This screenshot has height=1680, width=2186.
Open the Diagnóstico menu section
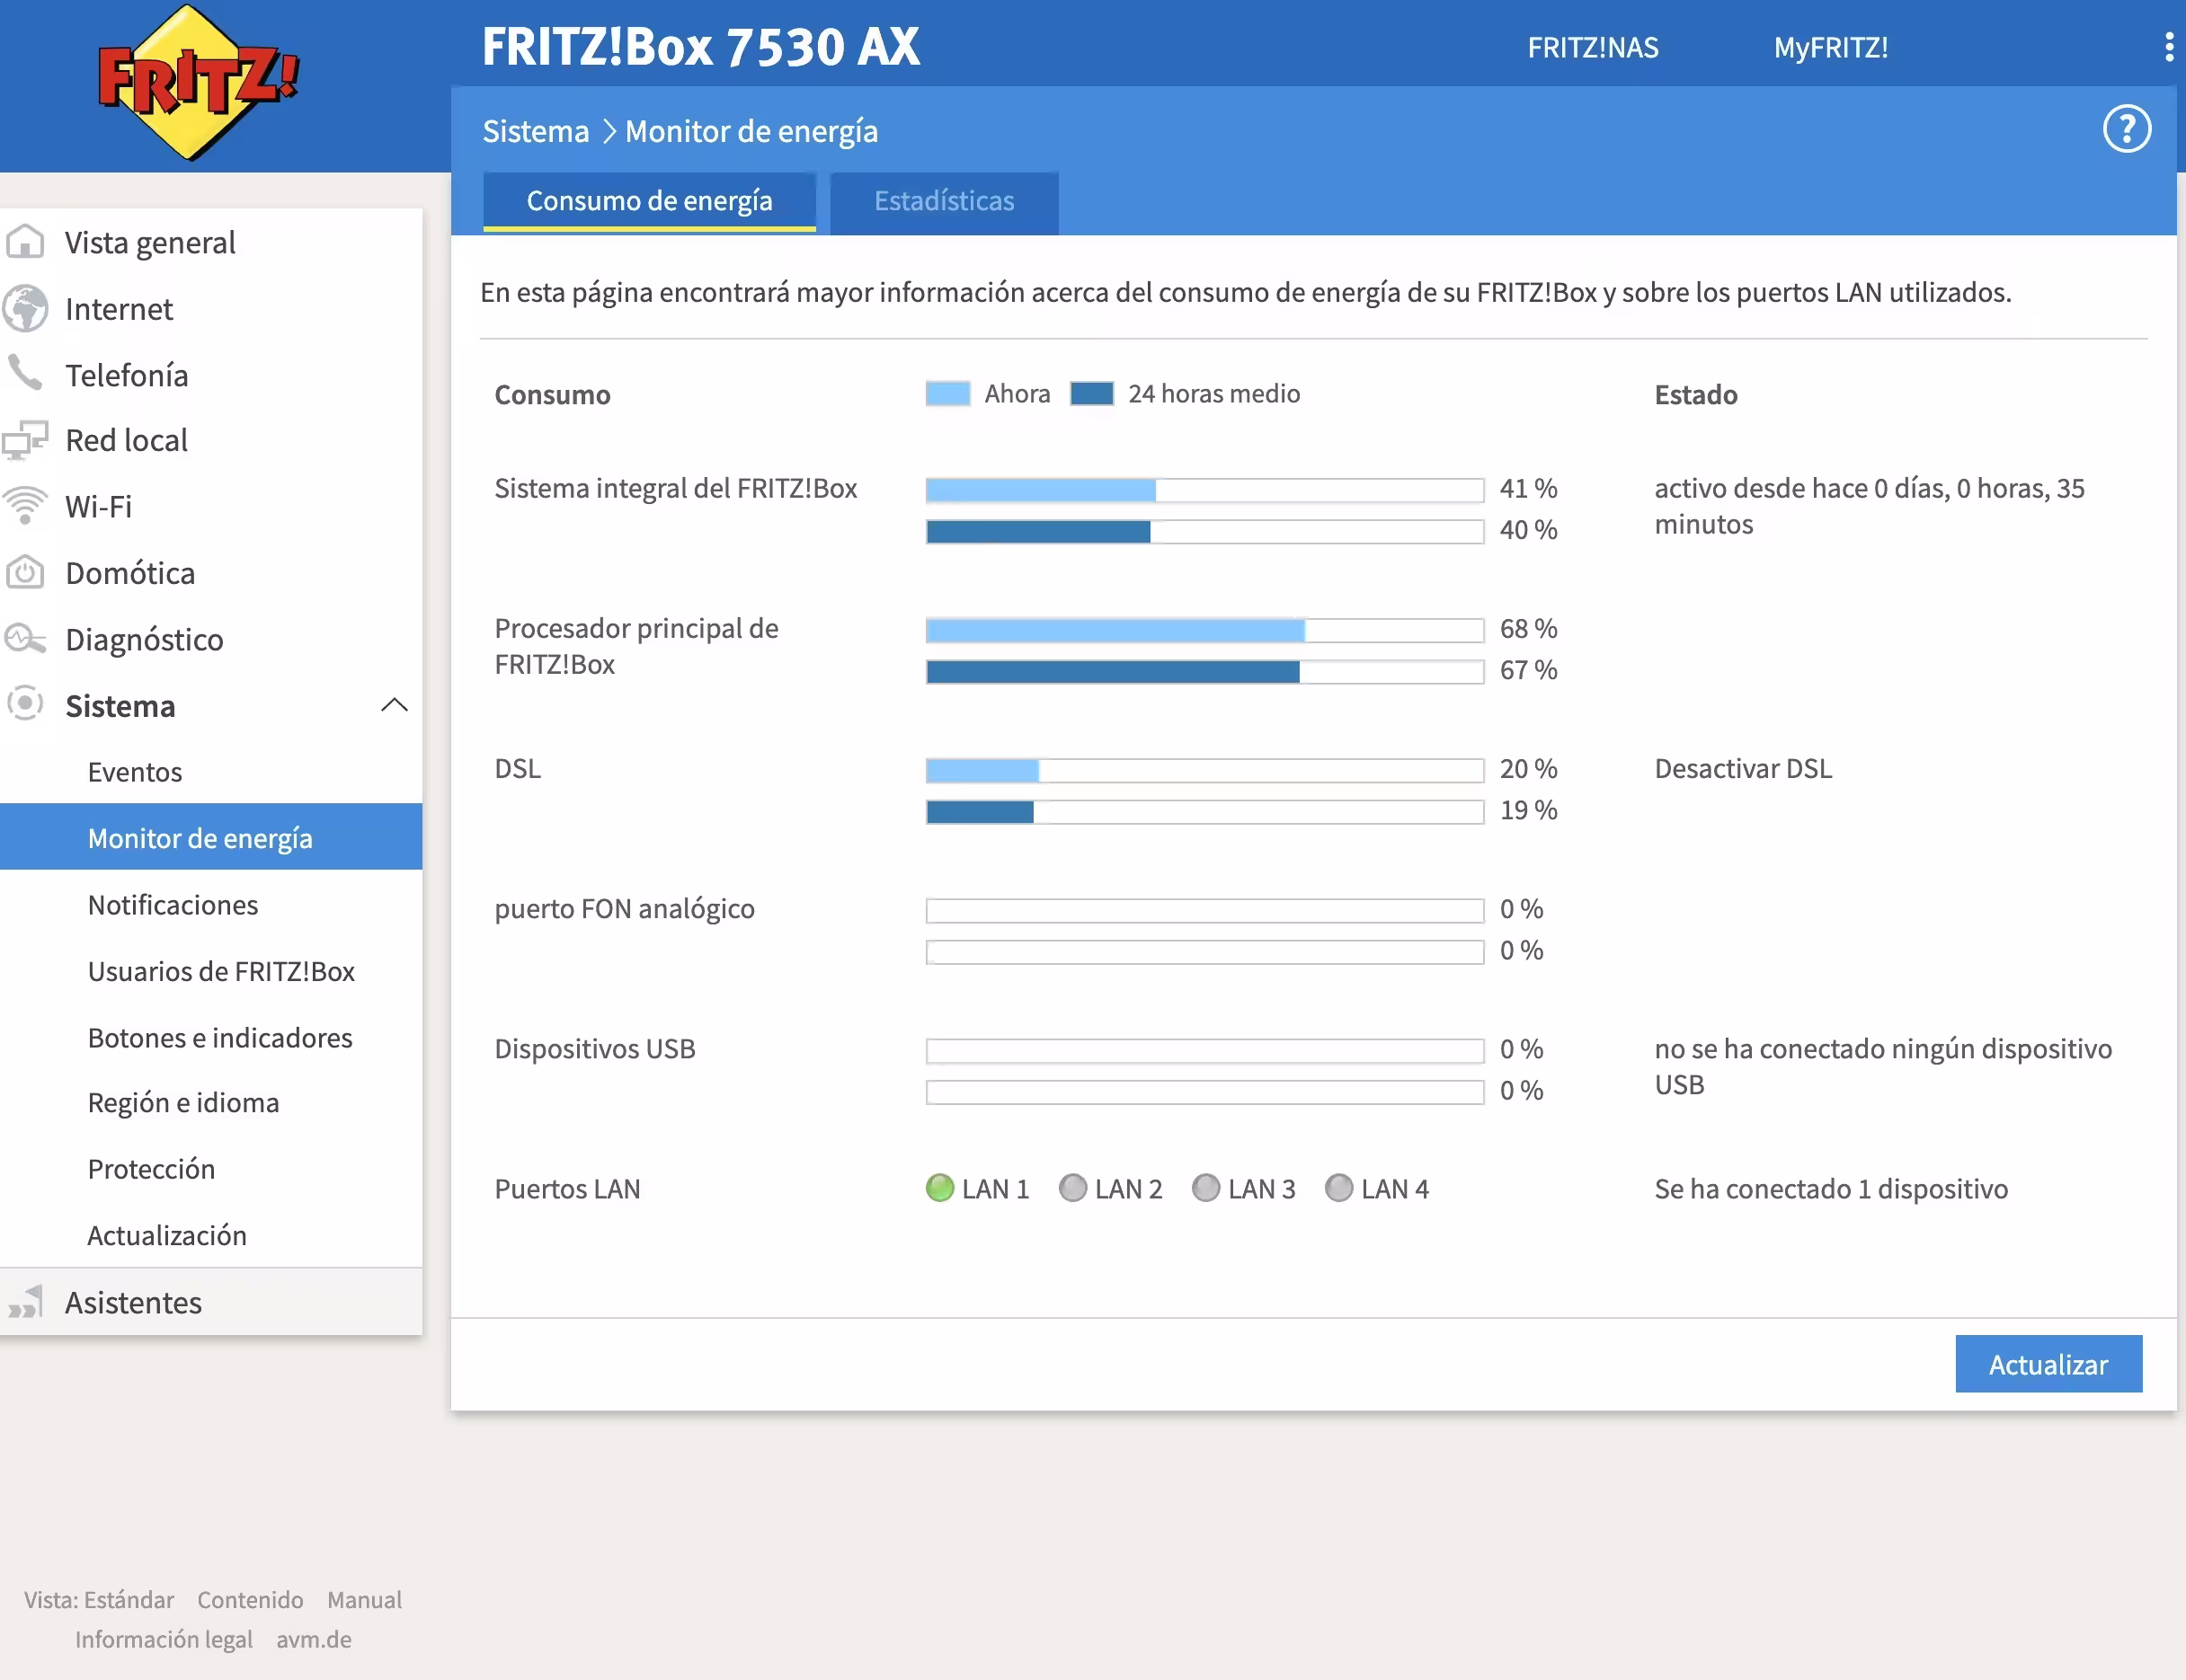(x=211, y=639)
